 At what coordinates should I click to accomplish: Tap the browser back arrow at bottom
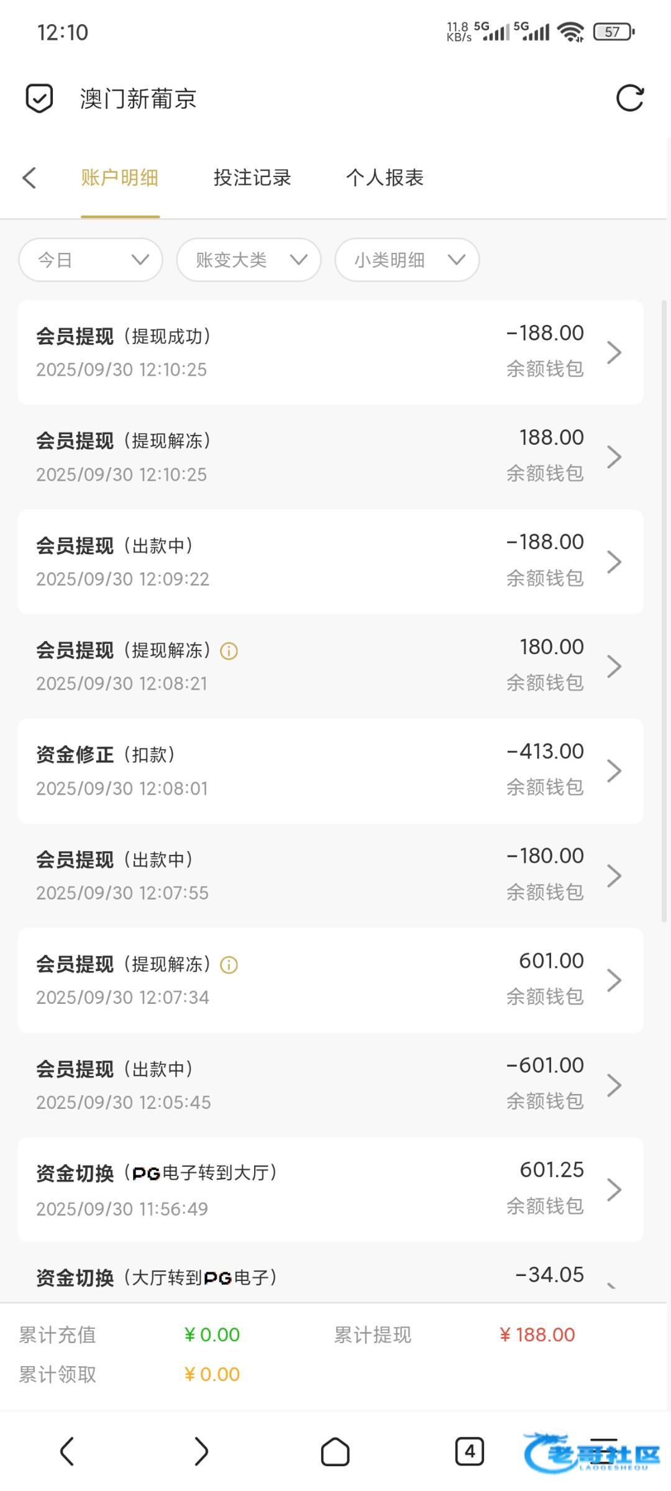[67, 1452]
